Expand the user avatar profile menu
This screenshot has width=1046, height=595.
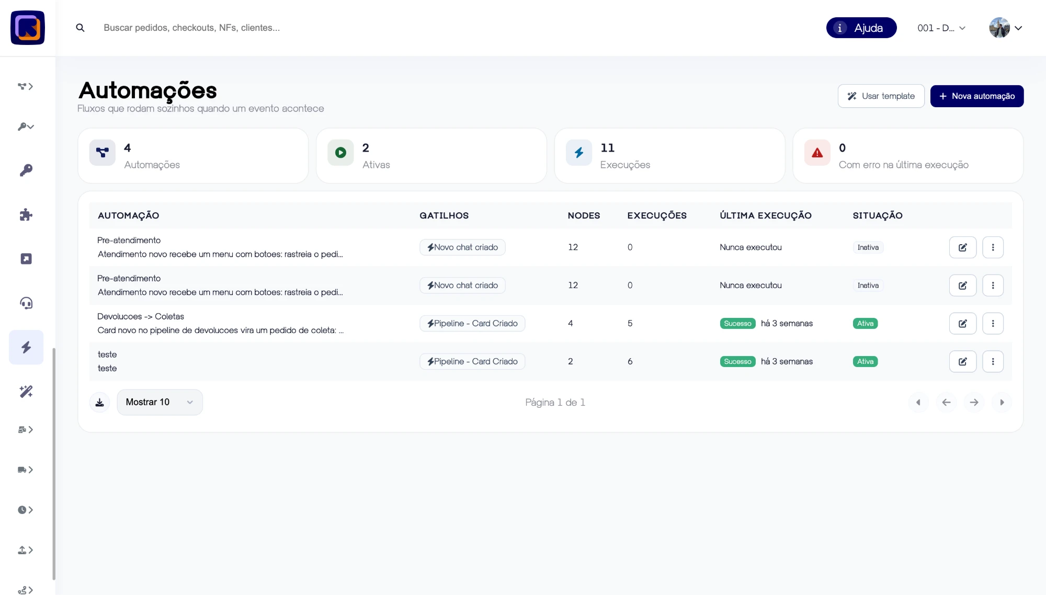[x=1005, y=28]
